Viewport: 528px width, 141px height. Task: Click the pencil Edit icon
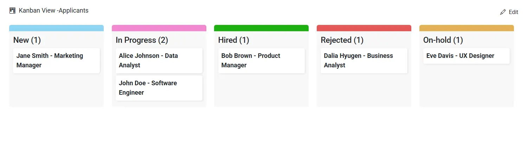tap(503, 12)
